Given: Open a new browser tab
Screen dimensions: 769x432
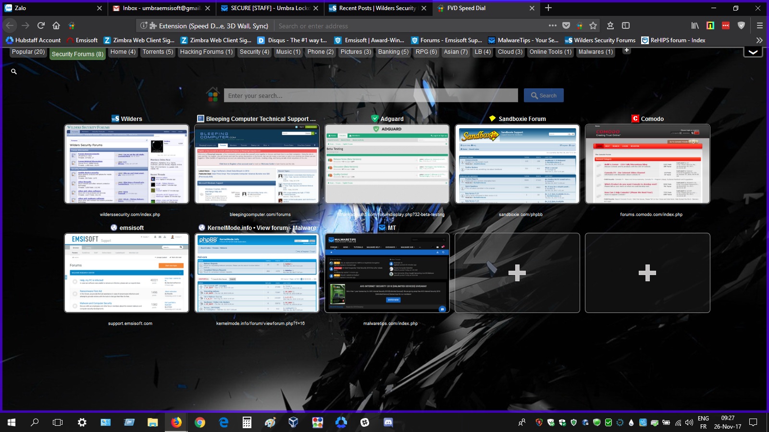Looking at the screenshot, I should (548, 8).
